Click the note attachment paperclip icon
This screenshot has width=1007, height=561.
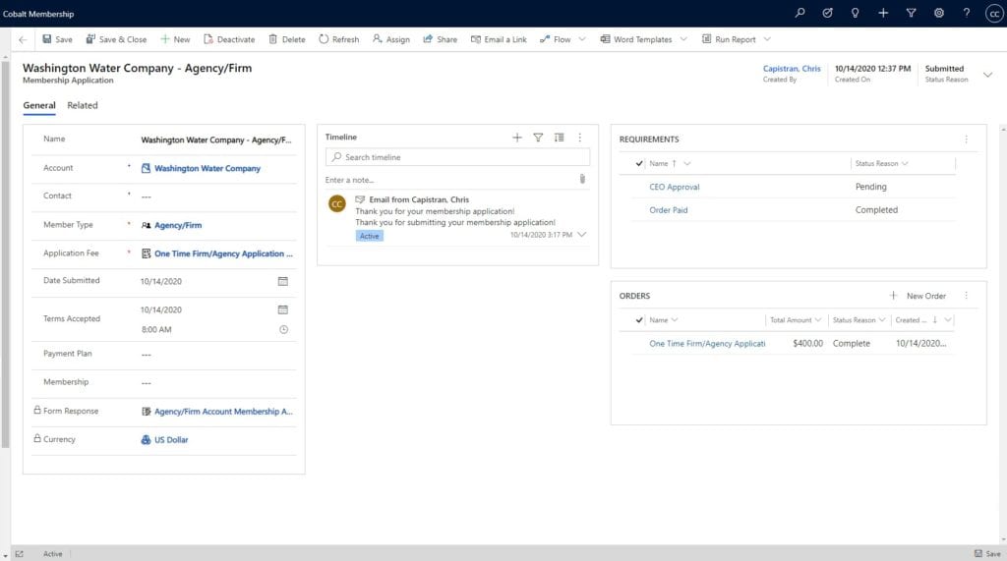[x=582, y=179]
